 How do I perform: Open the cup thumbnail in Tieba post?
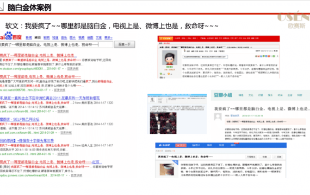click(167, 169)
